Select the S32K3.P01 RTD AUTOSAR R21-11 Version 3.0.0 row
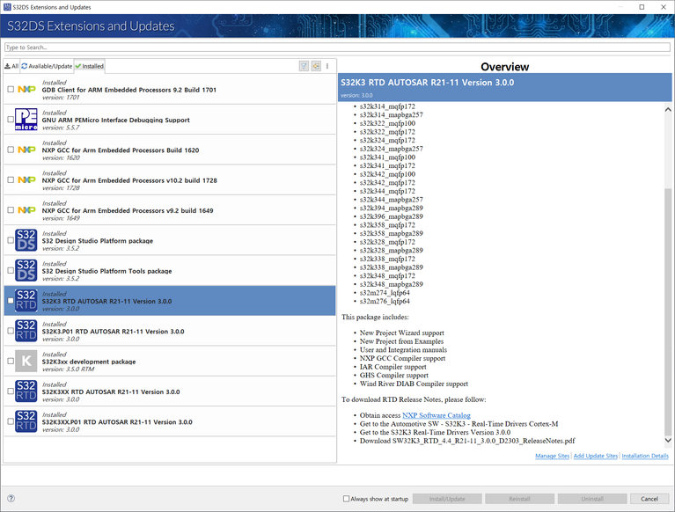The height and width of the screenshot is (512, 675). coord(170,331)
